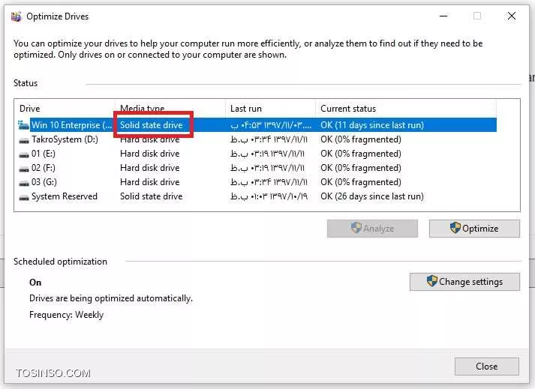Sort by the Drive column header
Viewport: 535px width, 389px height.
[x=65, y=109]
